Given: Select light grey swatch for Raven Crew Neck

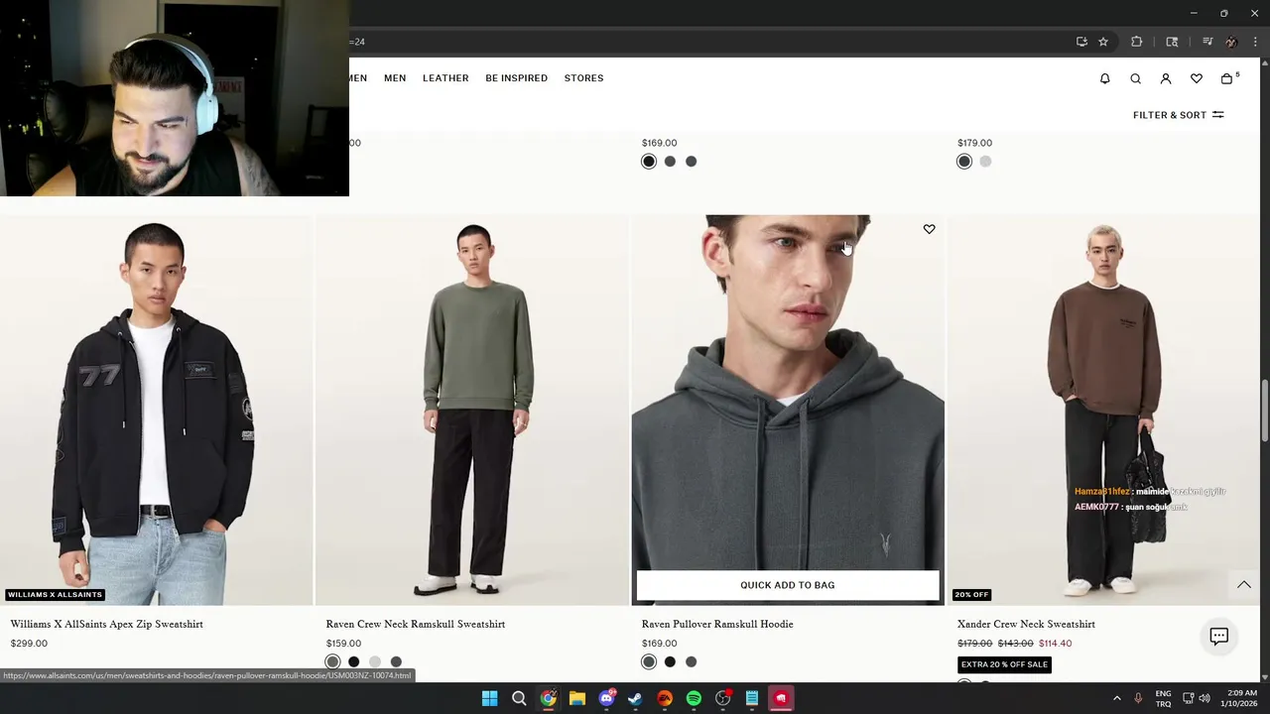Looking at the screenshot, I should click(374, 661).
